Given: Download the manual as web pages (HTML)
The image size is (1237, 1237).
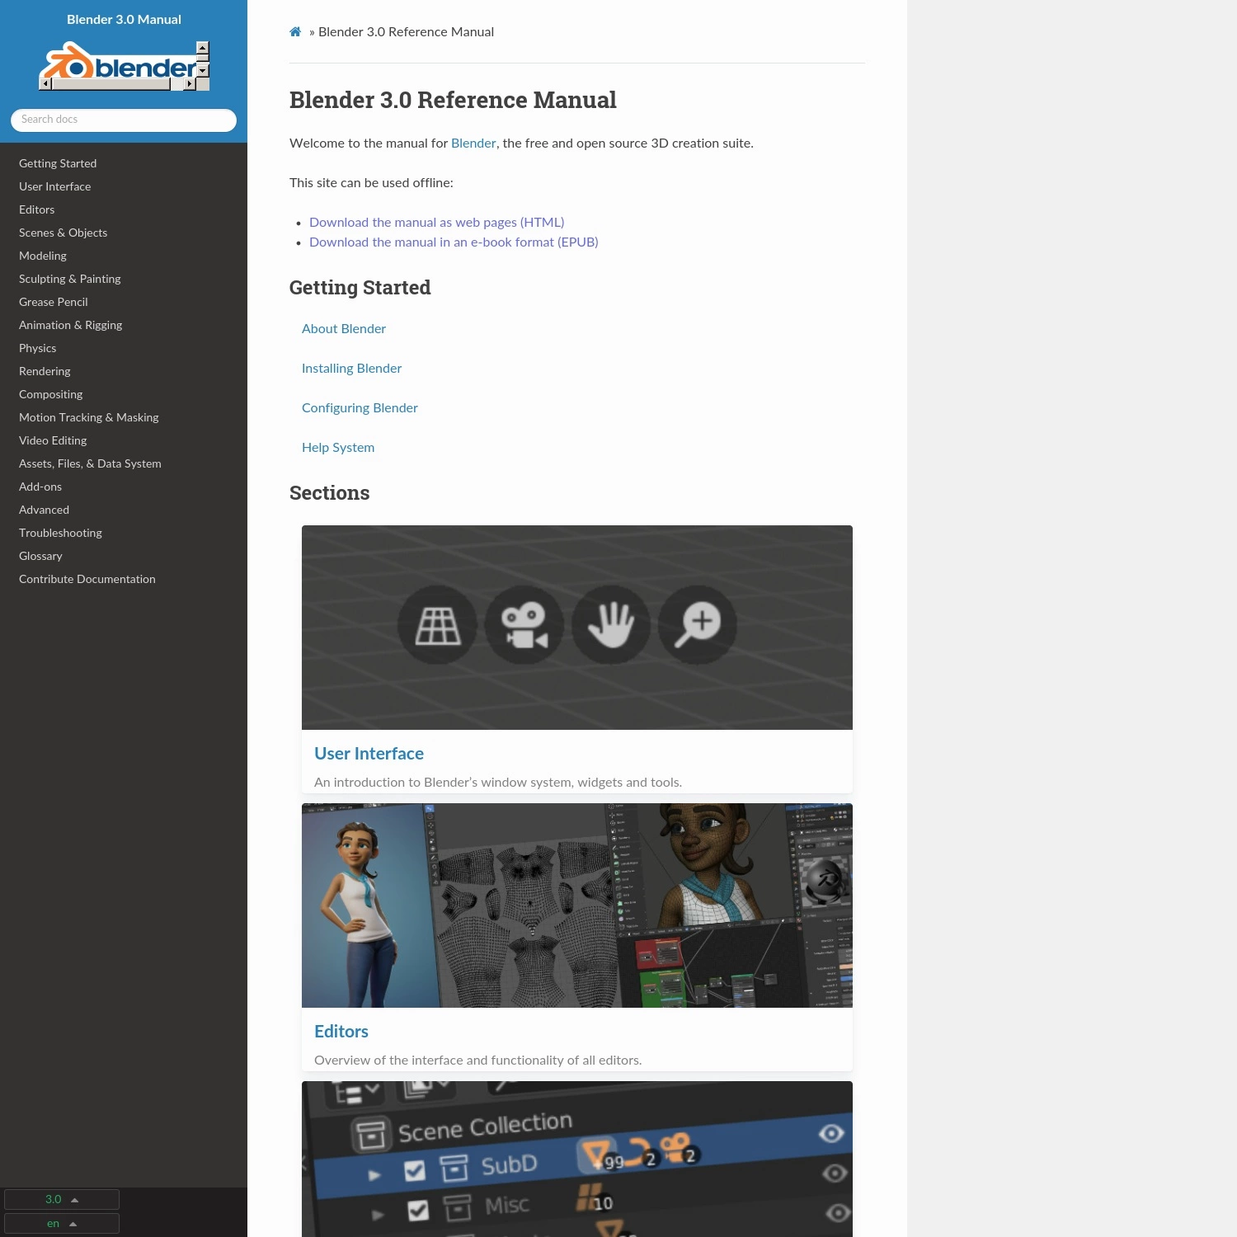Looking at the screenshot, I should coord(437,223).
